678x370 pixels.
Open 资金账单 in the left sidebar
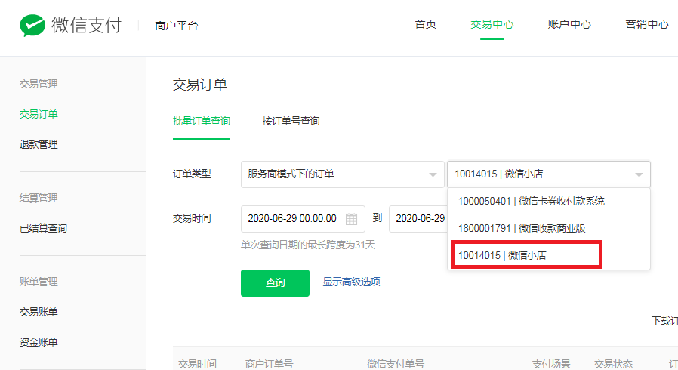pos(39,342)
